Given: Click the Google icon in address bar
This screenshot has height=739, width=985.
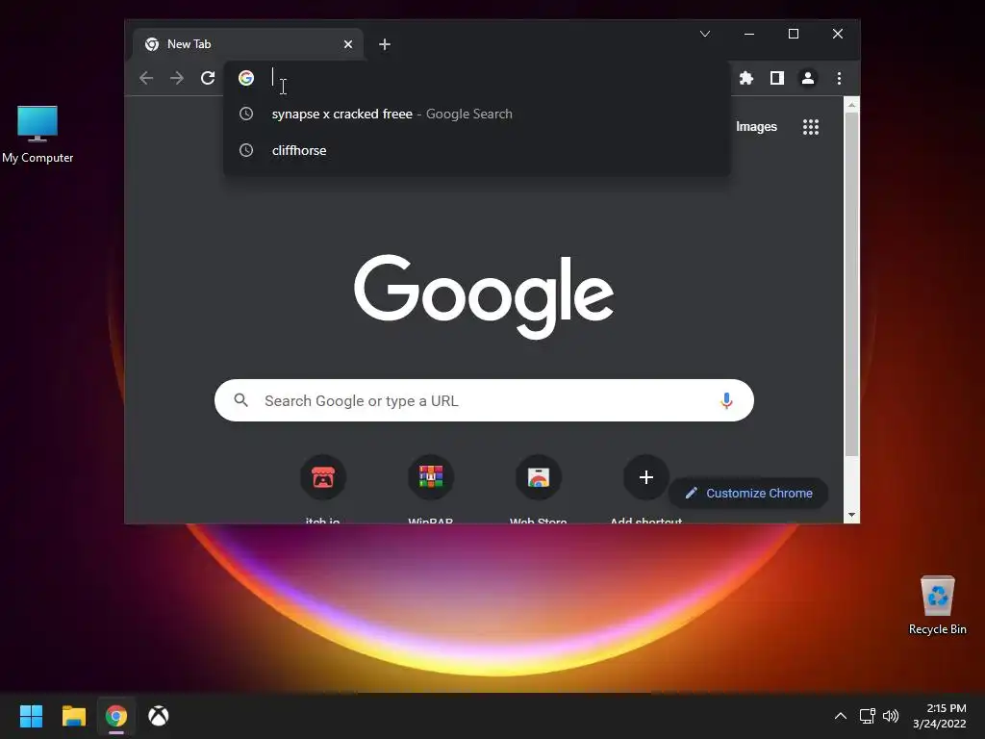Looking at the screenshot, I should pos(246,78).
